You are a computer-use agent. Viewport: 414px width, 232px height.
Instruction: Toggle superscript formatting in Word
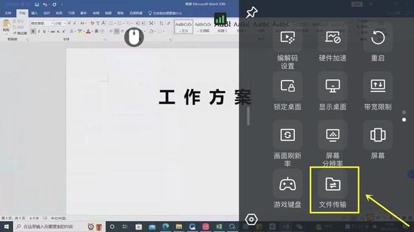pos(63,32)
